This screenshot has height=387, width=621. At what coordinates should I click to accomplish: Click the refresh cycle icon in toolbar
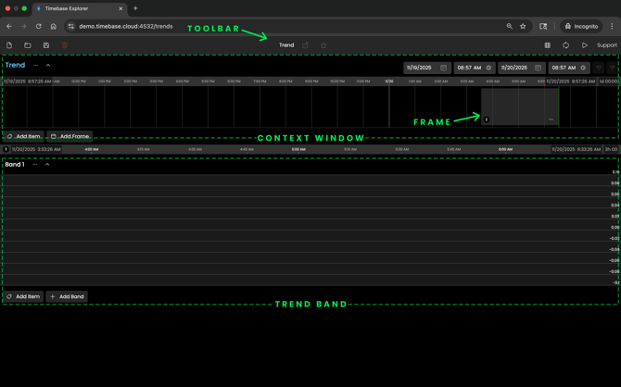566,45
